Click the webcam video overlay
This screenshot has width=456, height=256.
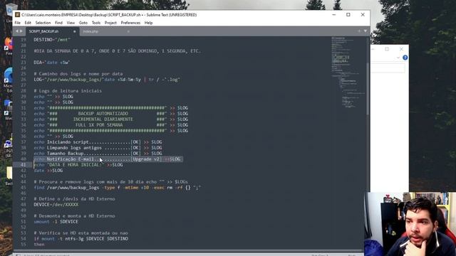pos(410,224)
